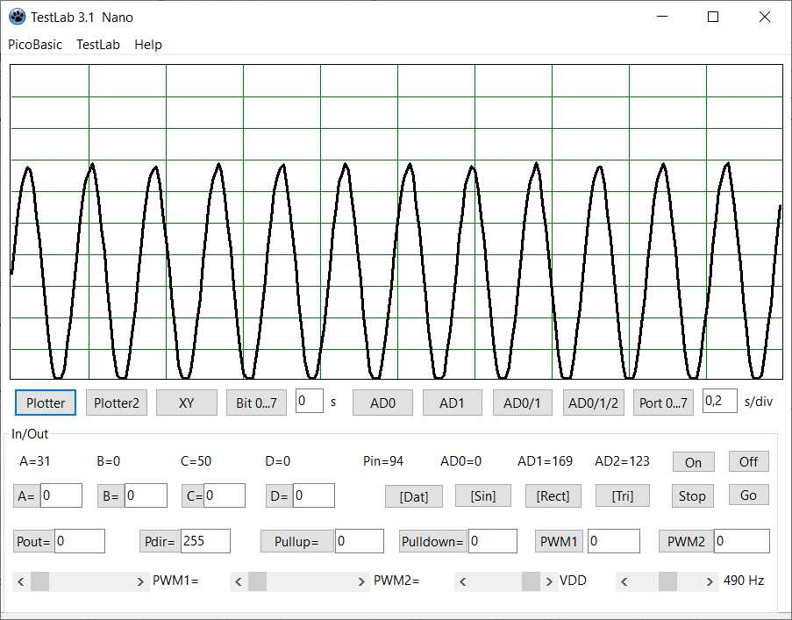Turn output On
Image resolution: width=792 pixels, height=620 pixels.
pos(693,462)
